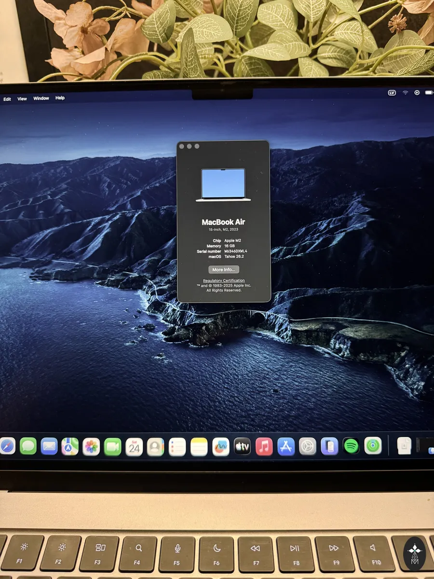
Task: Open the Window menu
Action: pyautogui.click(x=41, y=98)
